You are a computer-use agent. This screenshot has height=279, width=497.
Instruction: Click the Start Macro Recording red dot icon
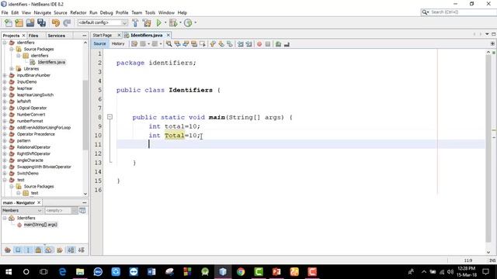click(259, 44)
